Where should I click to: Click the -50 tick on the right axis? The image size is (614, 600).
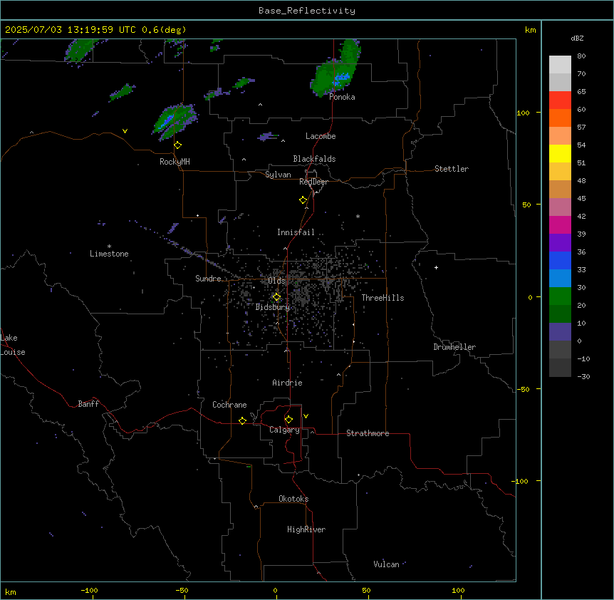pos(523,389)
